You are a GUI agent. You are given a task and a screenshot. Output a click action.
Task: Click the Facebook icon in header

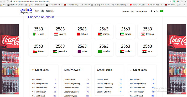[x=151, y=11]
